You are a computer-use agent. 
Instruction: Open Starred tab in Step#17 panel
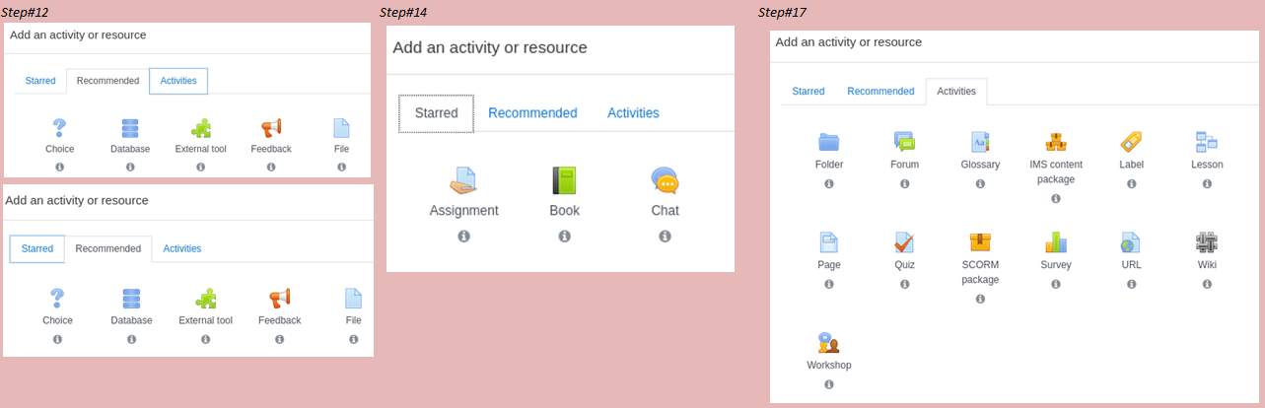(x=808, y=91)
